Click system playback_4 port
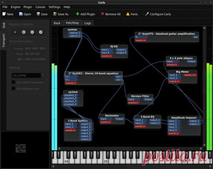 pyautogui.click(x=71, y=104)
